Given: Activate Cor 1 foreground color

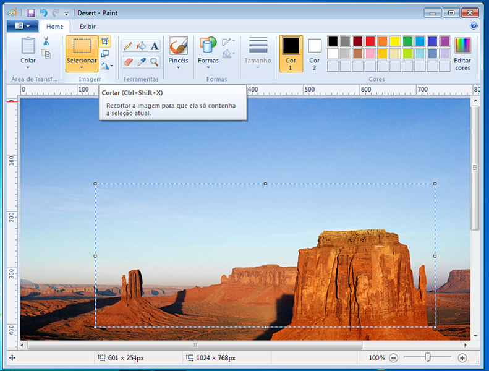Looking at the screenshot, I should click(291, 53).
